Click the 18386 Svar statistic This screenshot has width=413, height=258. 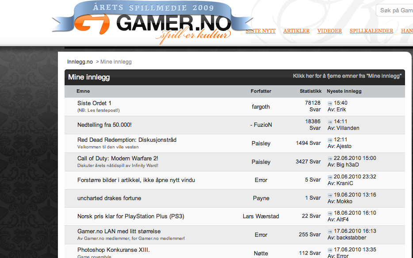[313, 125]
